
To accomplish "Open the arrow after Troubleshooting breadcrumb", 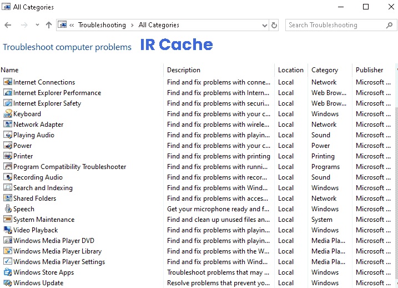I will click(x=132, y=25).
